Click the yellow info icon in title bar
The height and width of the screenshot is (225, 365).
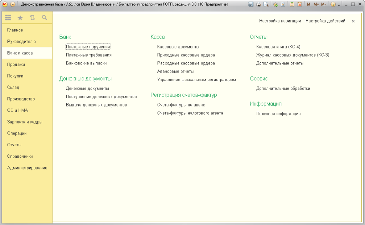tap(333, 4)
